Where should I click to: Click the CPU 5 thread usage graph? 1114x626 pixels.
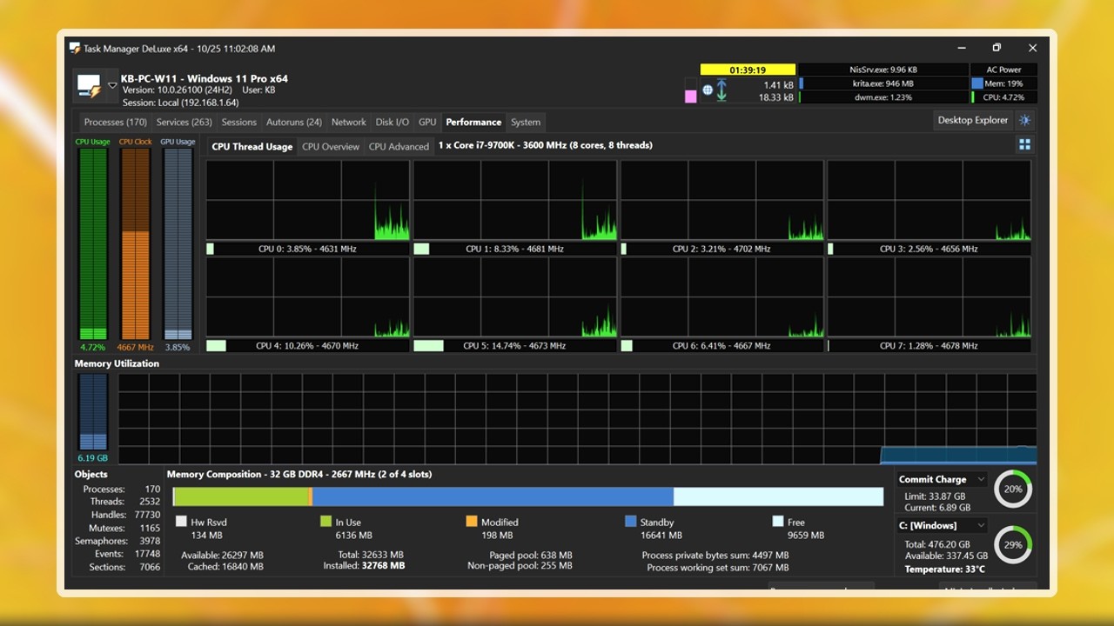(x=514, y=297)
